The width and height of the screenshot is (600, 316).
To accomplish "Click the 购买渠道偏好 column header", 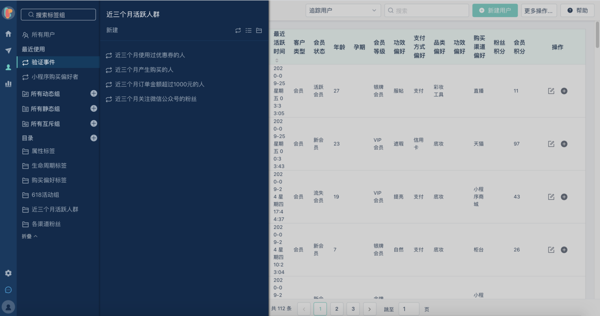I will click(x=479, y=47).
